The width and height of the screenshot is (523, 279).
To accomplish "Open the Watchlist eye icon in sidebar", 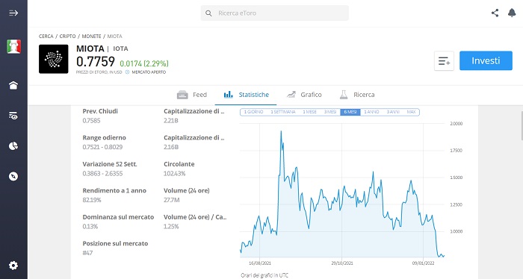I will [x=13, y=116].
